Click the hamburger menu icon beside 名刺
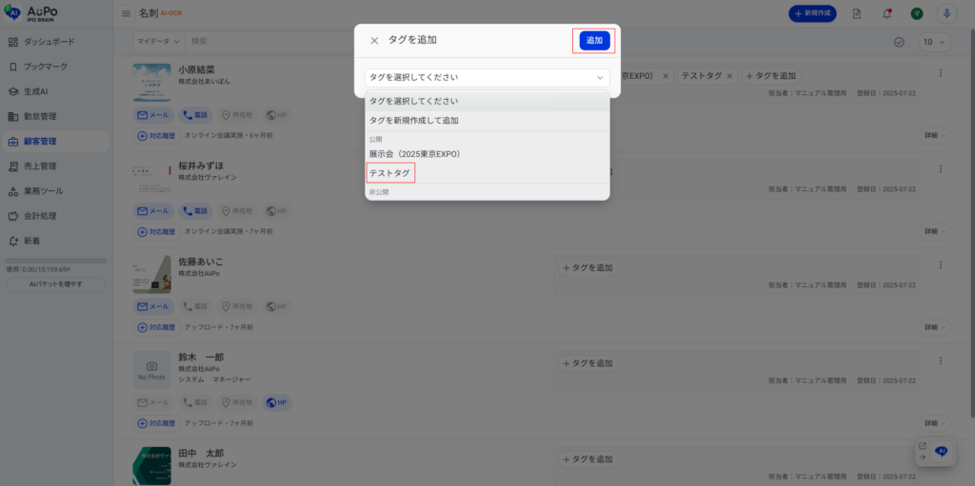Viewport: 975px width, 486px height. [127, 14]
